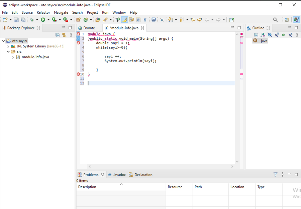The image size is (301, 209).
Task: Click the line 1 error marker
Action: tap(78, 34)
